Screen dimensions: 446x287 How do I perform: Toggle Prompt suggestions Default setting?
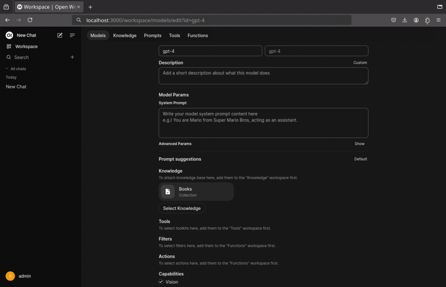[360, 159]
